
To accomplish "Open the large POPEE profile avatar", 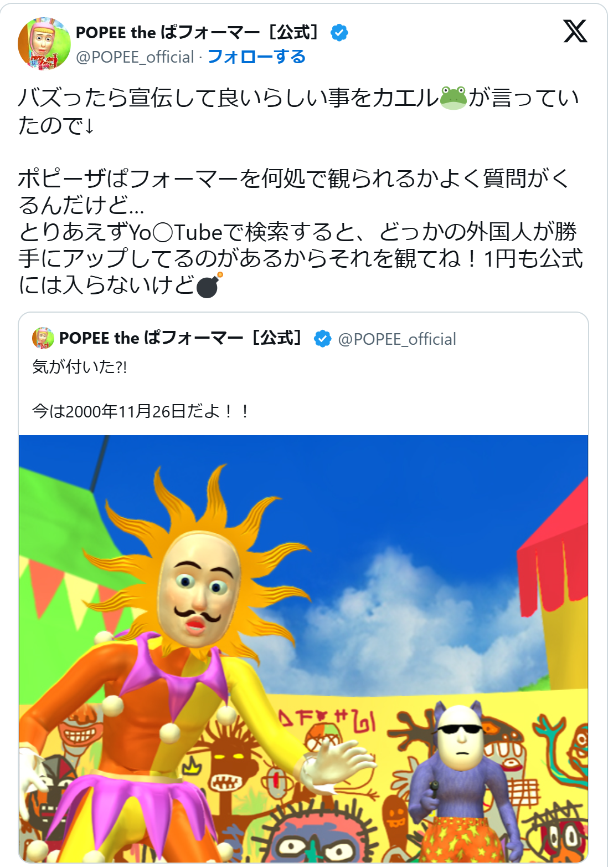I will coord(44,43).
